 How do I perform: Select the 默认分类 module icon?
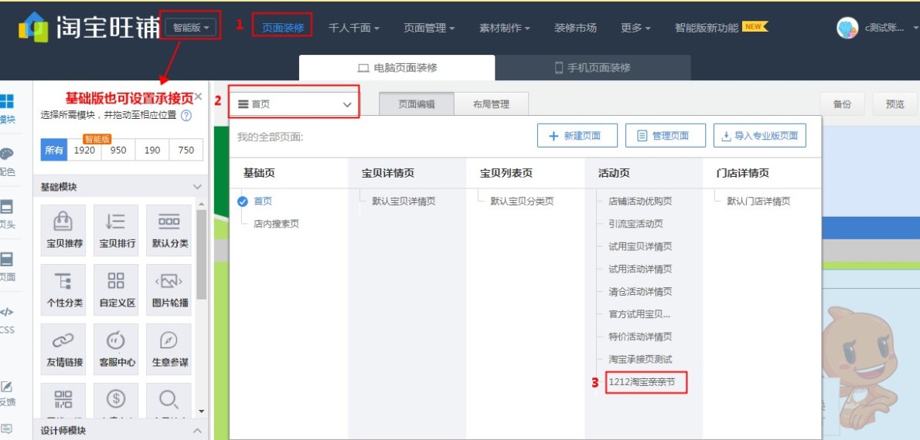coord(169,230)
